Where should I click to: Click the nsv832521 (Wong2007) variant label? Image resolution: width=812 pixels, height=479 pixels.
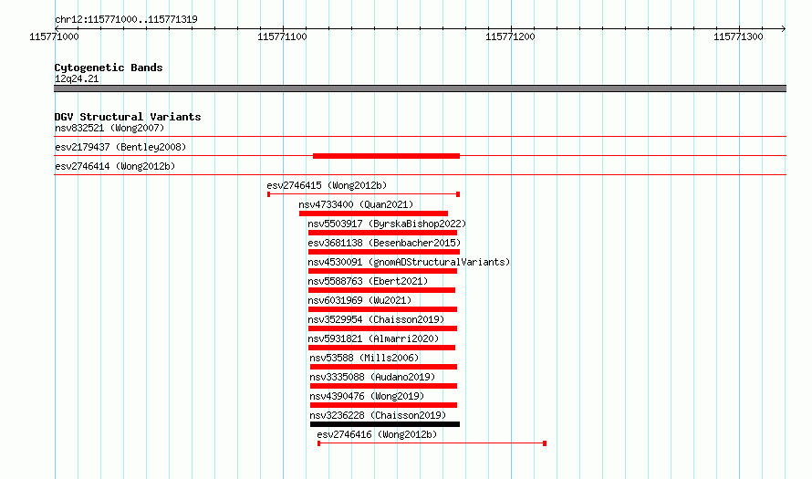pyautogui.click(x=109, y=128)
